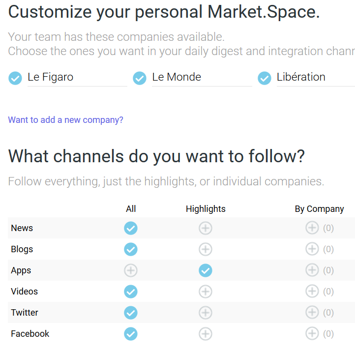Image resolution: width=355 pixels, height=353 pixels.
Task: Add Highlights for the Twitter channel
Action: click(x=206, y=313)
